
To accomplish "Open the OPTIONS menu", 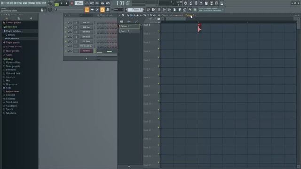I will [x=32, y=3].
